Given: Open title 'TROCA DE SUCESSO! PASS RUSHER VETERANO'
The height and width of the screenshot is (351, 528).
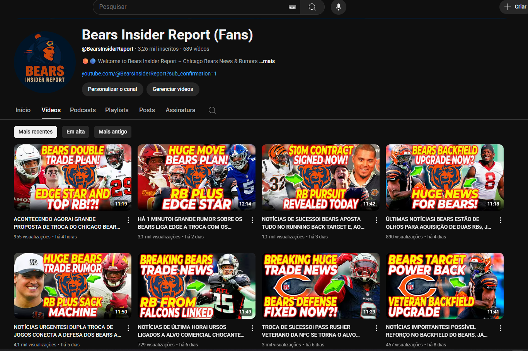Looking at the screenshot, I should pyautogui.click(x=311, y=331).
